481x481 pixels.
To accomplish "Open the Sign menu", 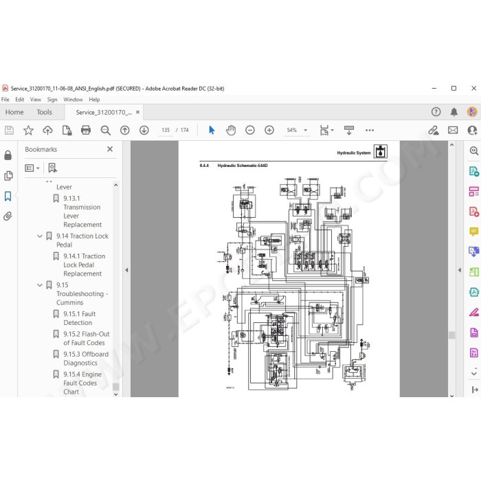I will pyautogui.click(x=52, y=100).
